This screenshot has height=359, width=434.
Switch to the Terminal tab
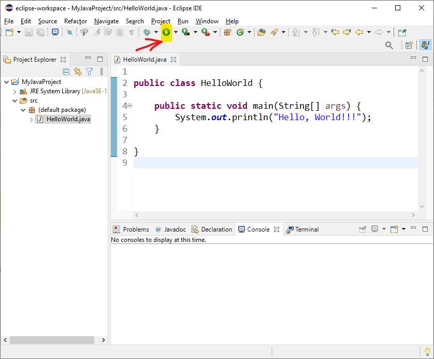pos(307,229)
